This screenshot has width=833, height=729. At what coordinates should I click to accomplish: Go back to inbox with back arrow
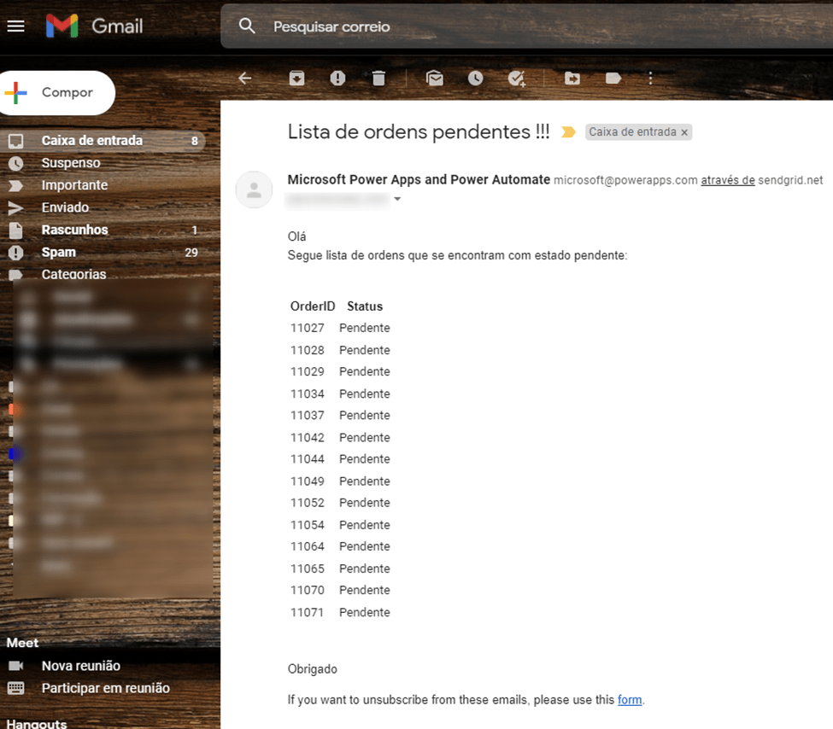click(245, 79)
